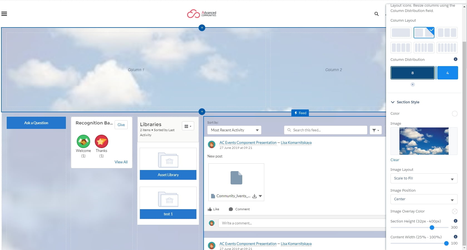Click the Ask a Question button

click(36, 122)
